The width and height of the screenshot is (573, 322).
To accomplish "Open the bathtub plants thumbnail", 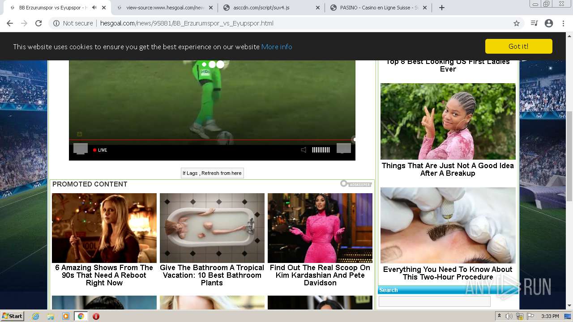I will pyautogui.click(x=212, y=228).
